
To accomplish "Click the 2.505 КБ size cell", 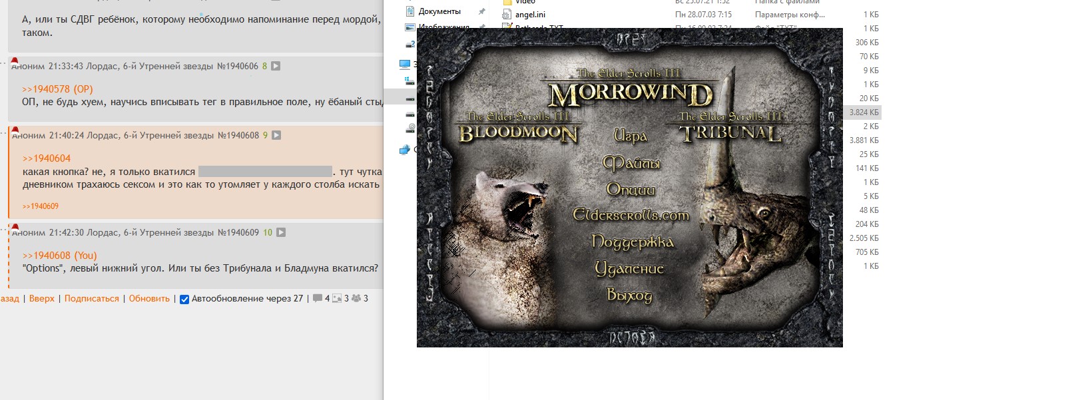I will click(864, 238).
